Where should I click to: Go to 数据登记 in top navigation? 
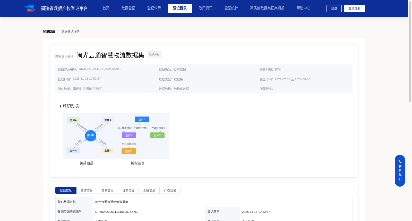click(x=128, y=8)
